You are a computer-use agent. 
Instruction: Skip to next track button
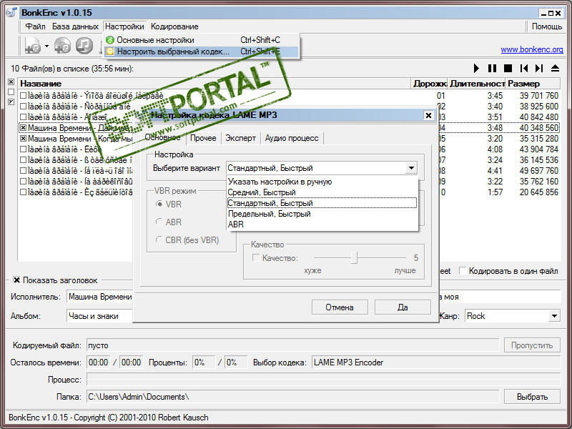click(539, 68)
